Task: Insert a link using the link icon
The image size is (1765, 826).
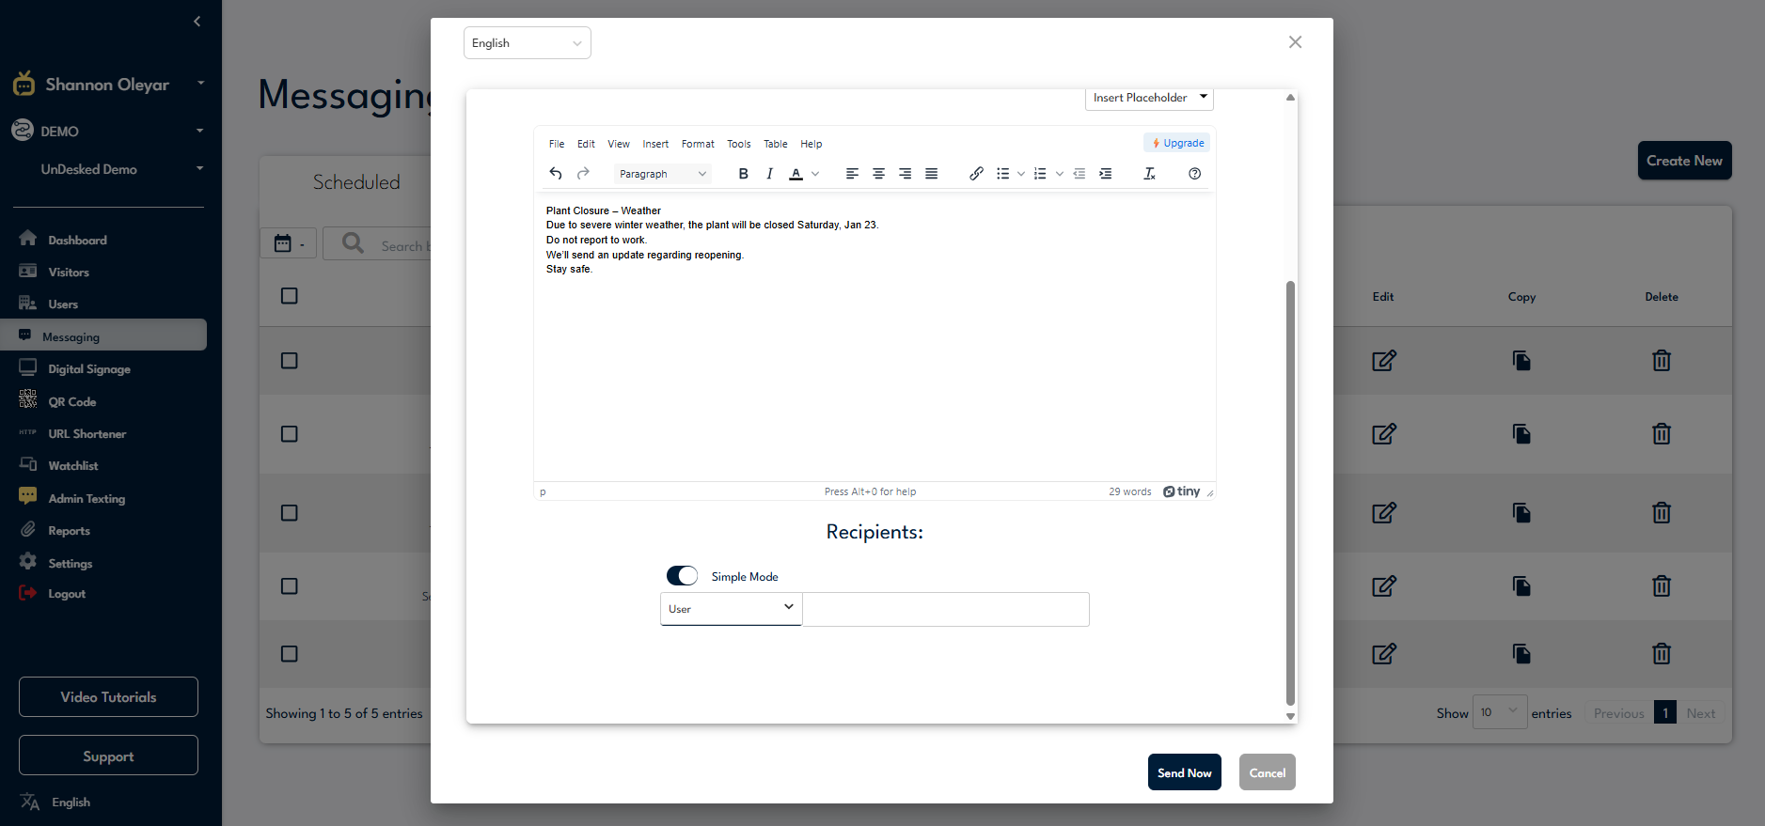Action: [x=976, y=174]
